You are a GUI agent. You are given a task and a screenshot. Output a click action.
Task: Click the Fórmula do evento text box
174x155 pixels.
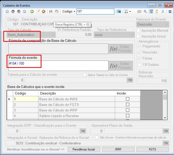[x=58, y=66]
